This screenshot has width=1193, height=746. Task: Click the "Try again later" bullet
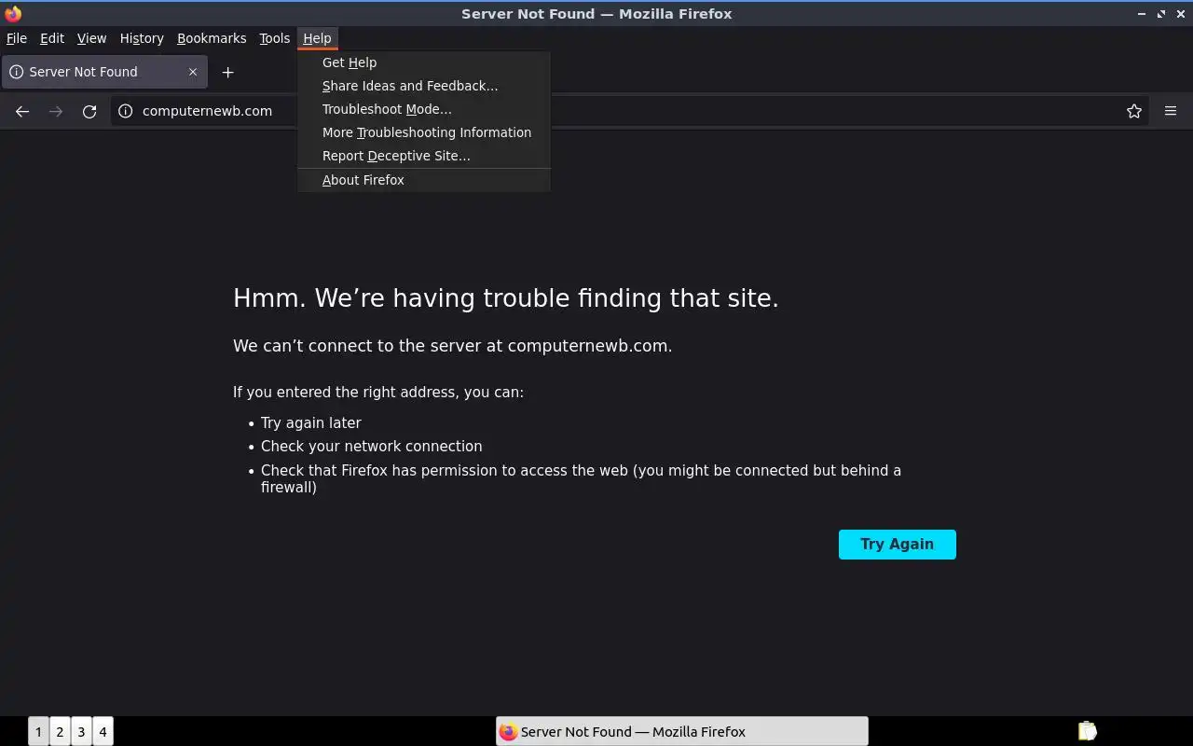pyautogui.click(x=311, y=422)
